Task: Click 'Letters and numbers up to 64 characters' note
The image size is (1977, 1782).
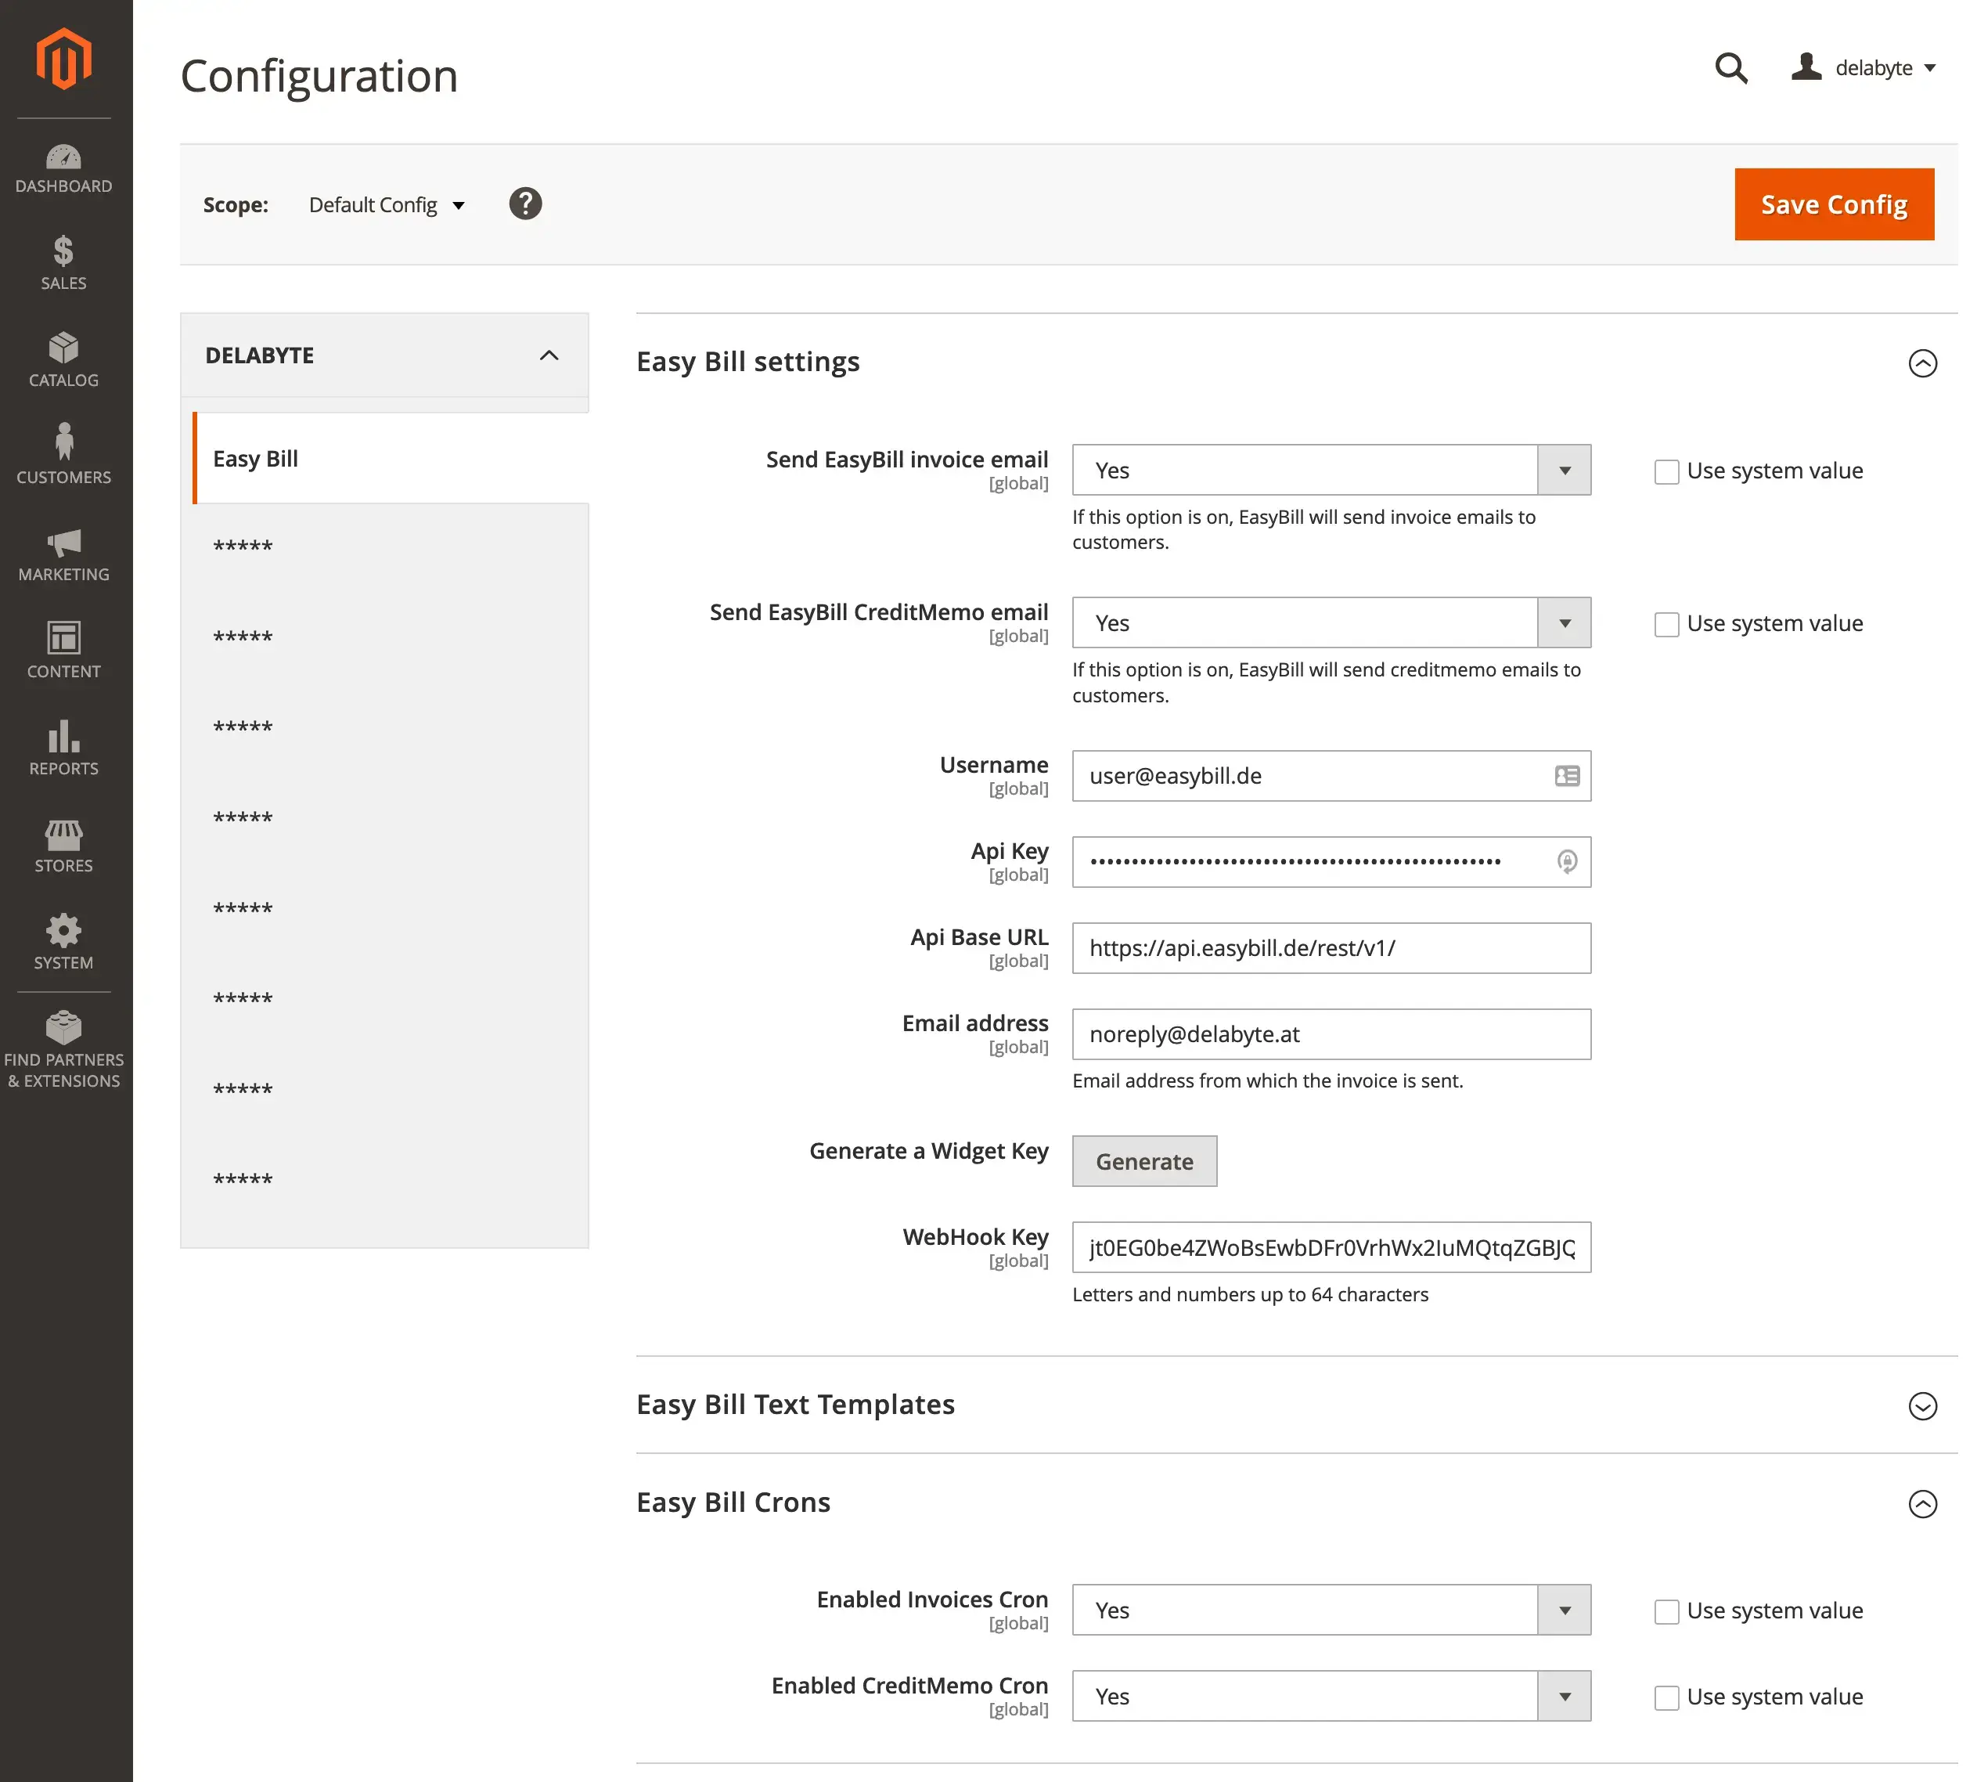Action: click(1249, 1294)
